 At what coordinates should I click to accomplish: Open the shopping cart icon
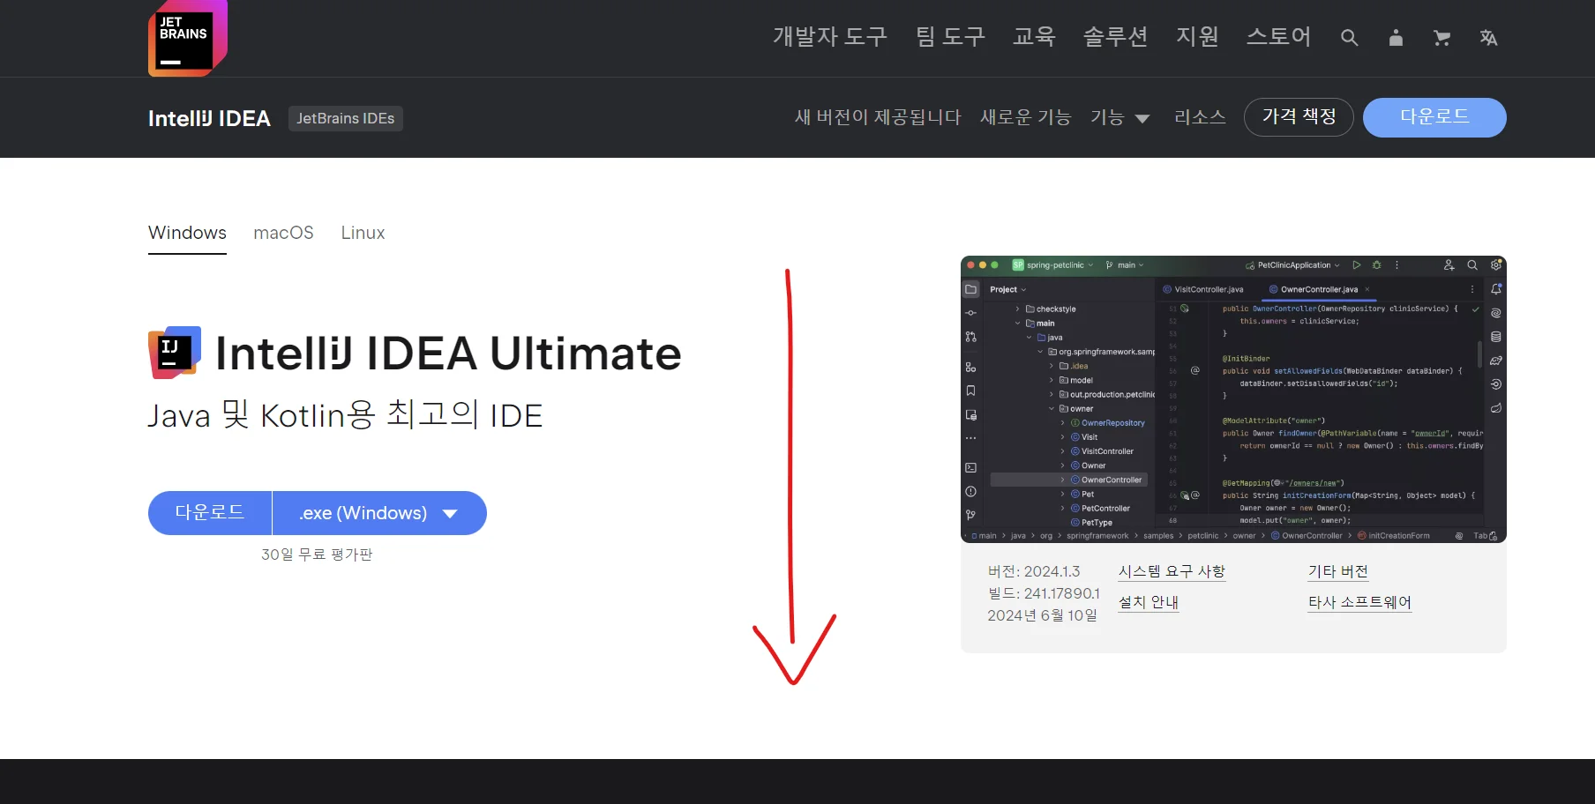coord(1441,38)
